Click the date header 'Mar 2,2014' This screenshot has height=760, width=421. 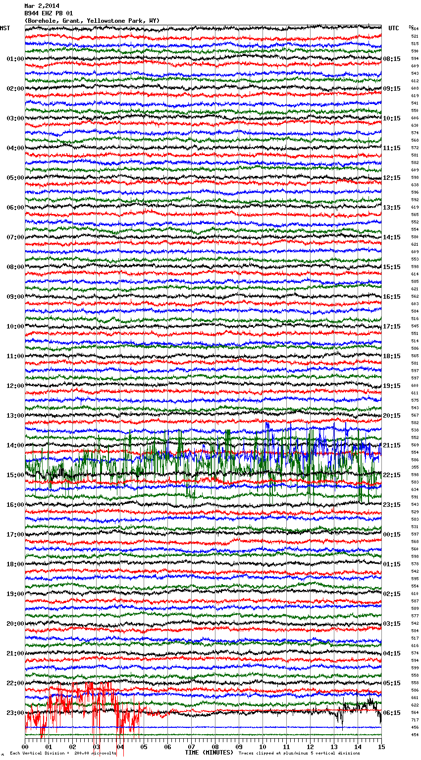42,6
